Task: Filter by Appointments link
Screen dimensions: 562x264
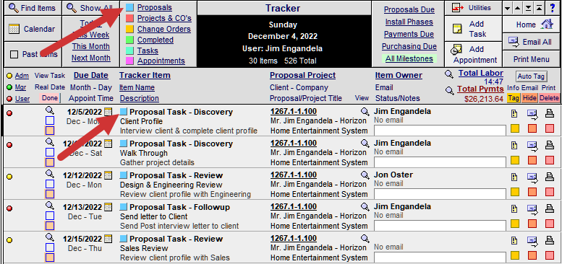Action: pos(161,61)
